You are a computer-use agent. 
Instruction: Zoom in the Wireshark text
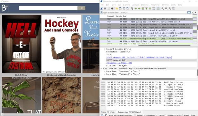[163, 9]
